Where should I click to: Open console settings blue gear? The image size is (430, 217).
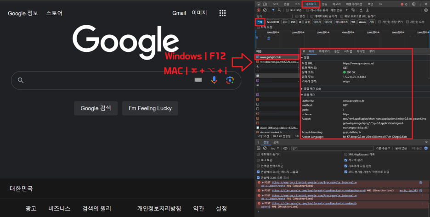[426, 148]
